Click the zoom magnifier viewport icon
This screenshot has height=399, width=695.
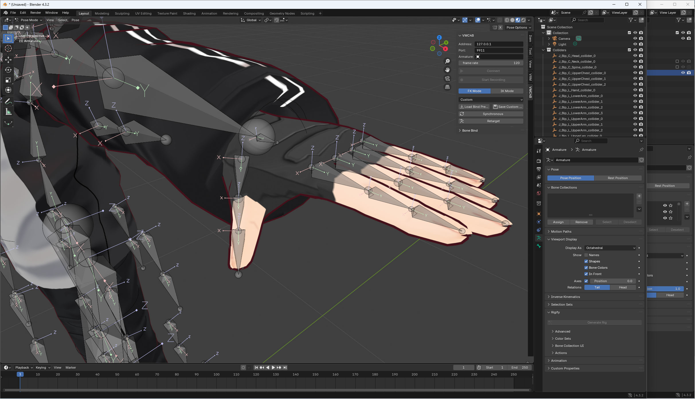(x=447, y=61)
